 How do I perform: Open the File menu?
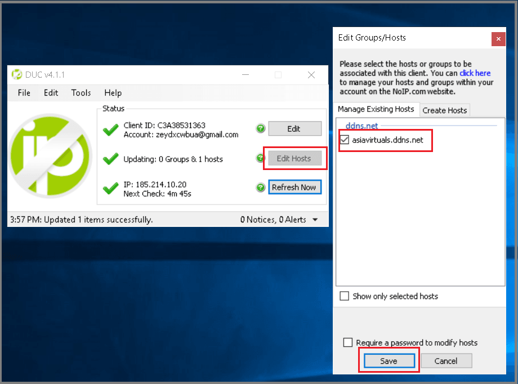click(x=24, y=93)
